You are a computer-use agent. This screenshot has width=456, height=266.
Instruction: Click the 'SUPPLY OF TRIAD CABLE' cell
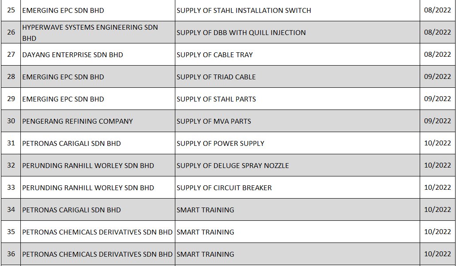[x=216, y=77]
